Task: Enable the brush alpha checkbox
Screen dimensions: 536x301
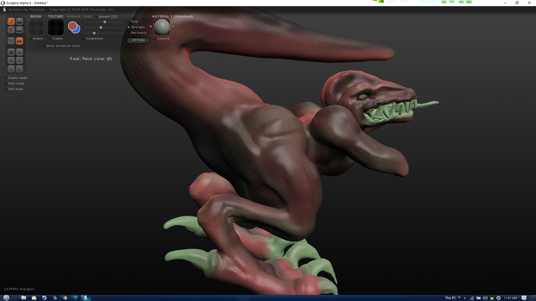Action: point(30,39)
